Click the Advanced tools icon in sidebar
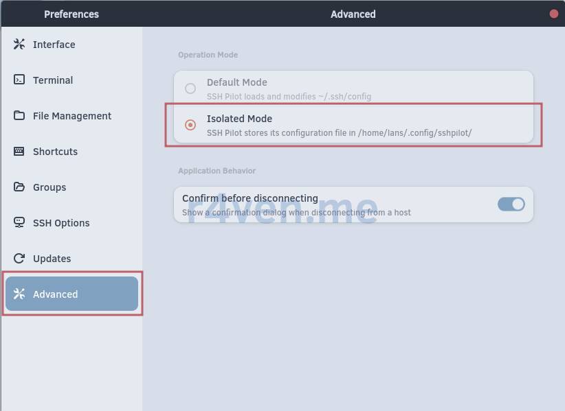 (x=19, y=294)
